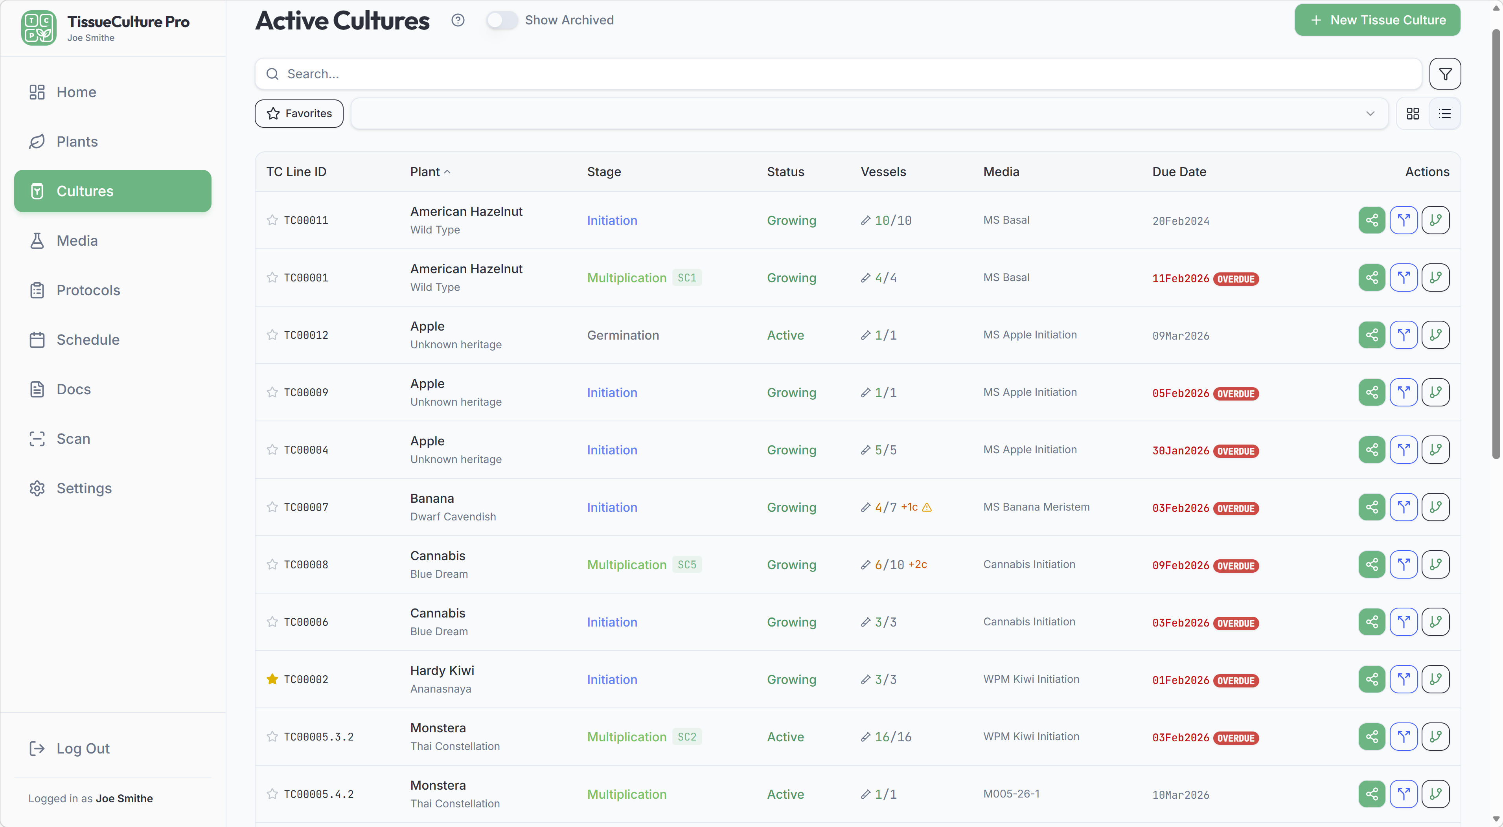Log Out of TissueCulture Pro
Viewport: 1503px width, 827px height.
point(83,748)
